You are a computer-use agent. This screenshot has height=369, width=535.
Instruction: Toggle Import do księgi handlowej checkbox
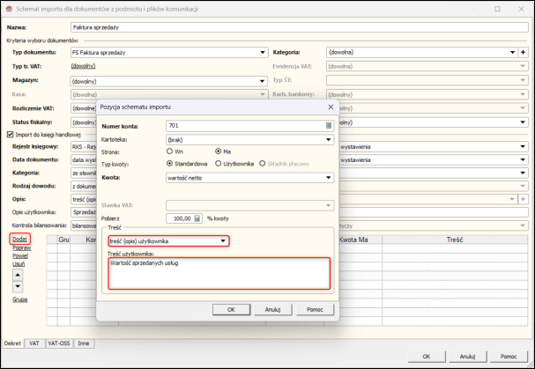11,135
